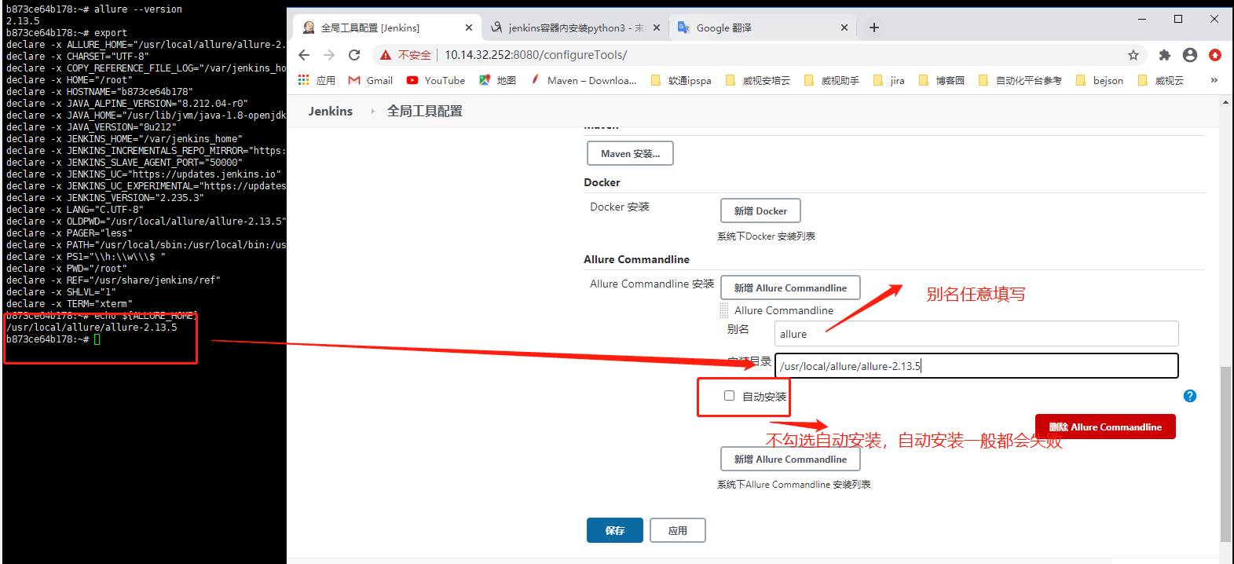The width and height of the screenshot is (1234, 564).
Task: Click the 应用 apply button
Action: click(x=678, y=530)
